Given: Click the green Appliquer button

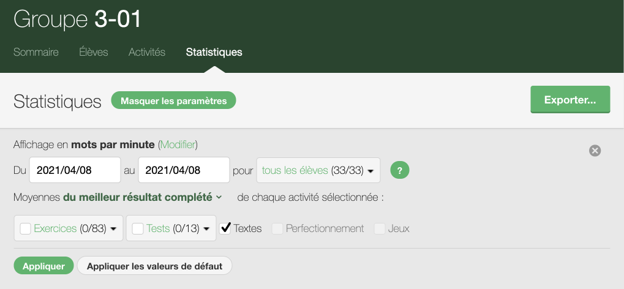Looking at the screenshot, I should click(x=43, y=266).
